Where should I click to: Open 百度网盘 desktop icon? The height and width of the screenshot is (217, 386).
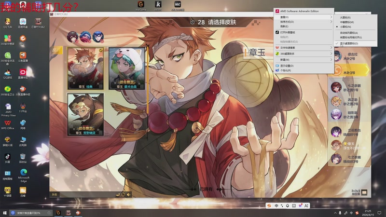(23, 23)
